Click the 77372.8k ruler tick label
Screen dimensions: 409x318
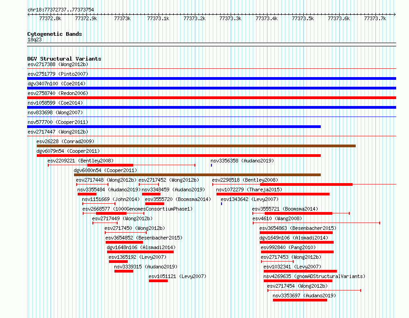click(x=50, y=18)
